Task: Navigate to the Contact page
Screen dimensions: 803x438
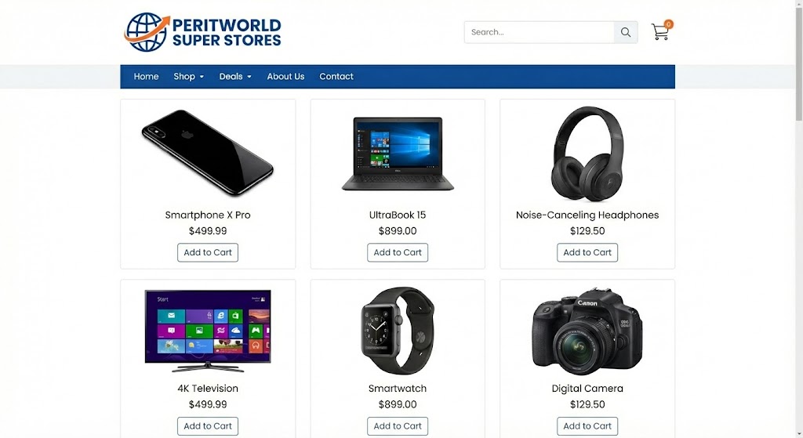Action: [x=336, y=76]
